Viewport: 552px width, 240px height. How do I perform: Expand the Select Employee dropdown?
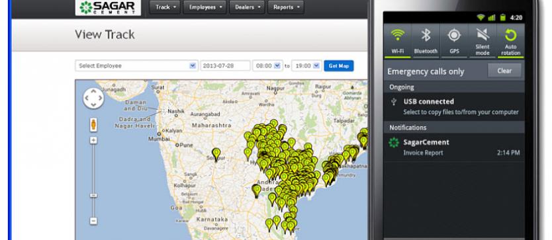click(x=136, y=66)
